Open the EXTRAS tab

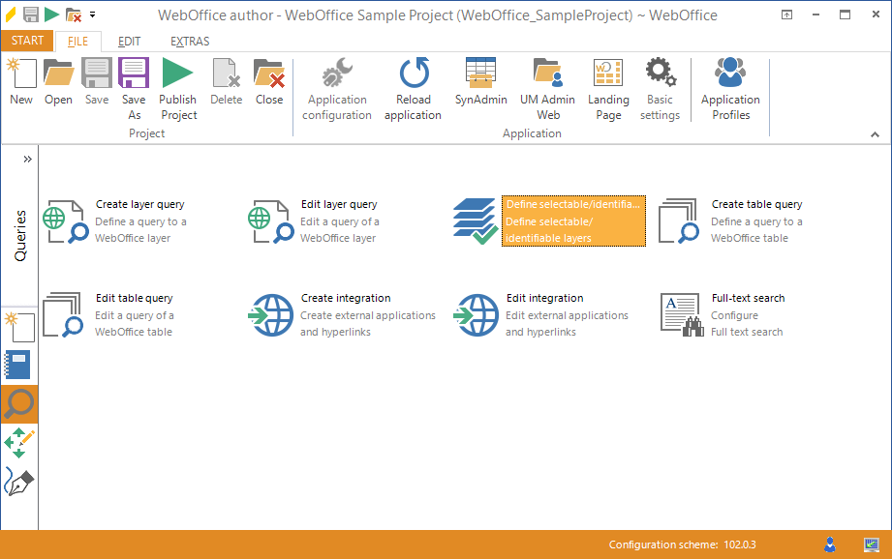pos(189,41)
